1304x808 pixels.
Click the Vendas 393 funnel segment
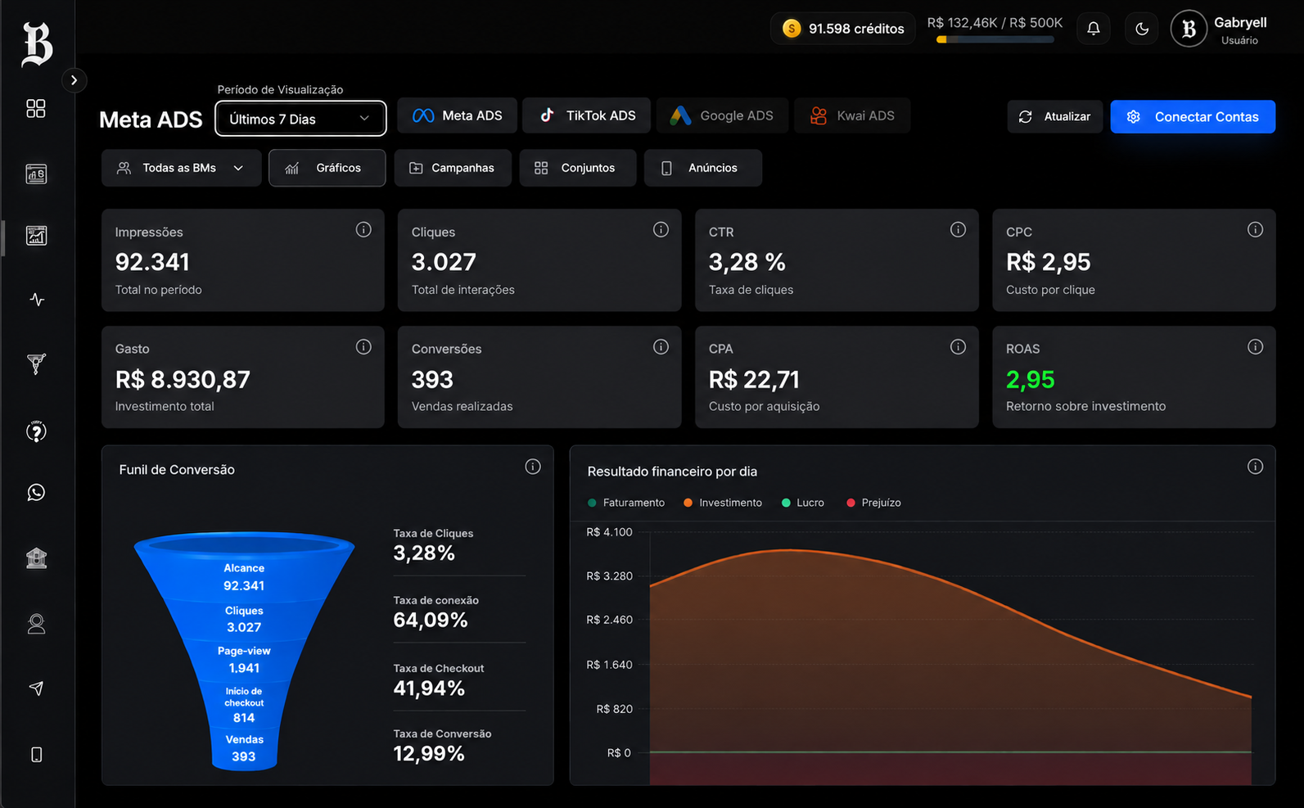[x=244, y=748]
